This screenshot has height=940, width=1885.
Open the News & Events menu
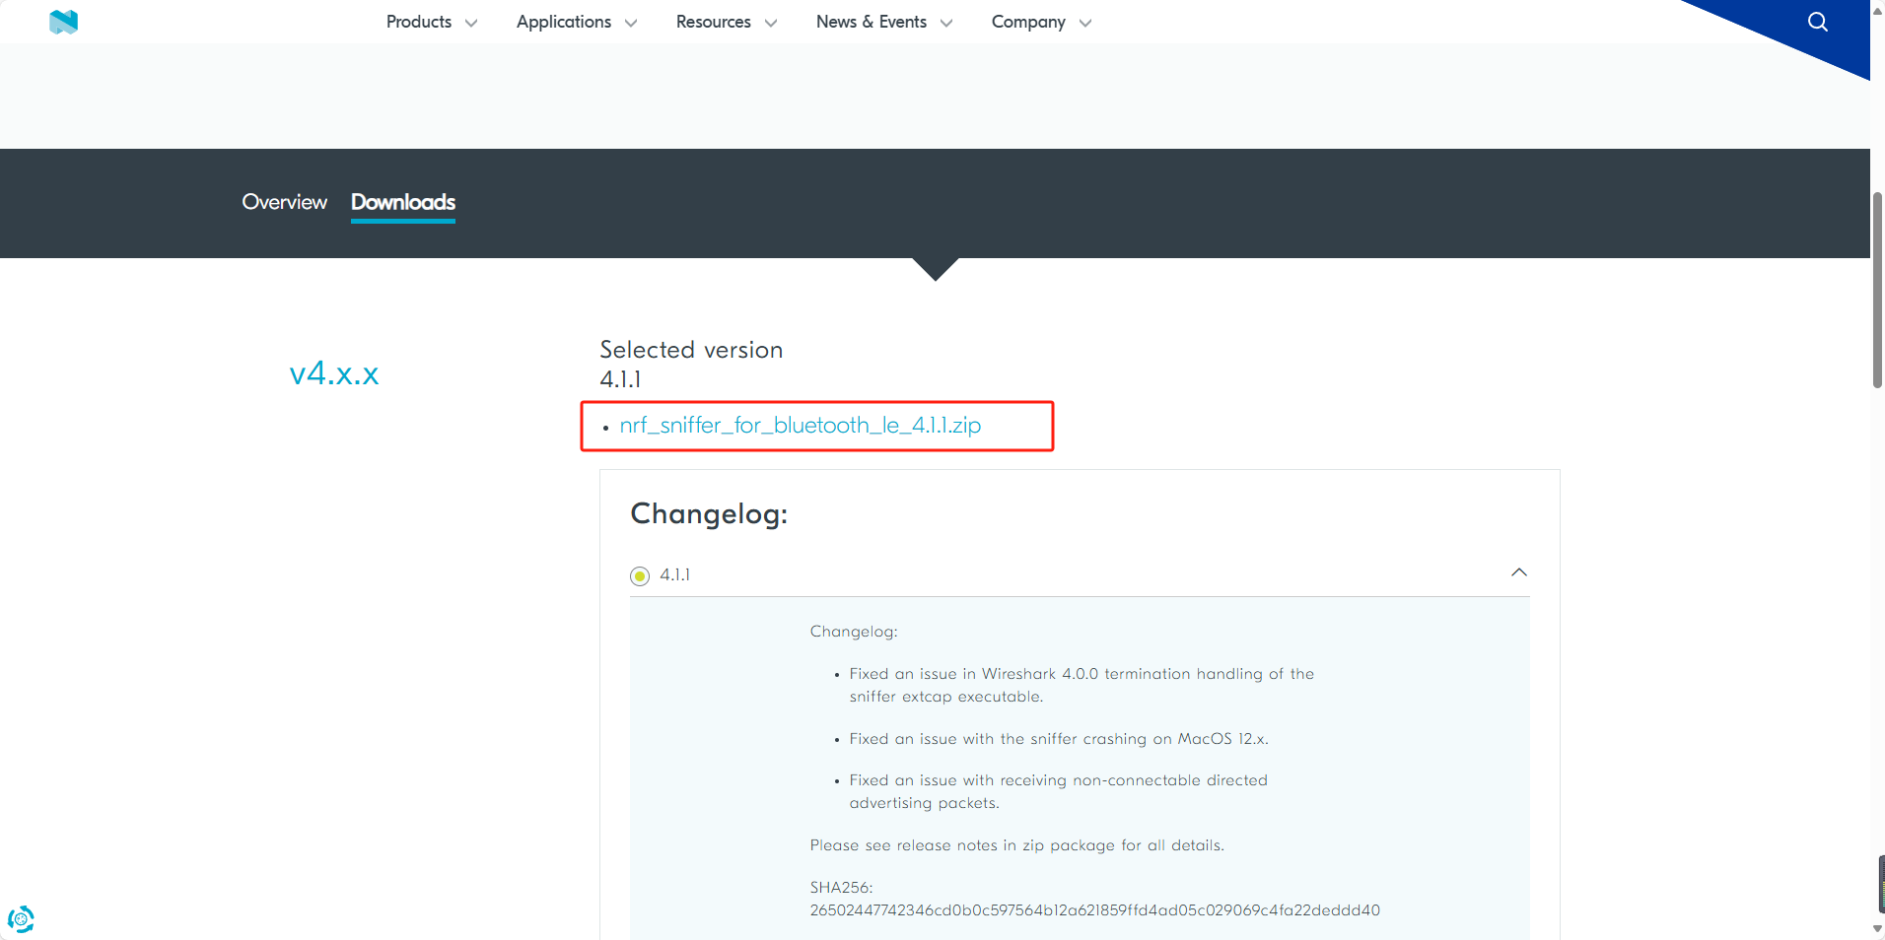tap(872, 22)
